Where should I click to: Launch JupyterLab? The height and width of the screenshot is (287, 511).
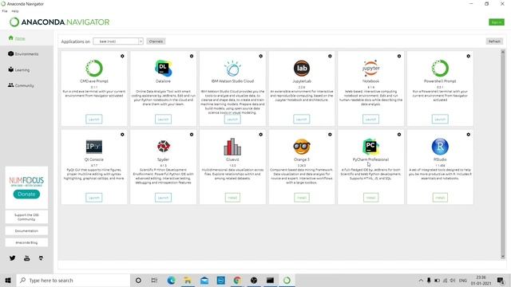(302, 119)
